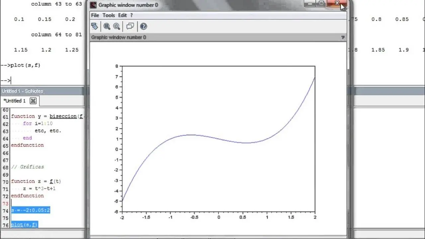
Task: Minimize the Graphic window
Action: click(x=310, y=4)
